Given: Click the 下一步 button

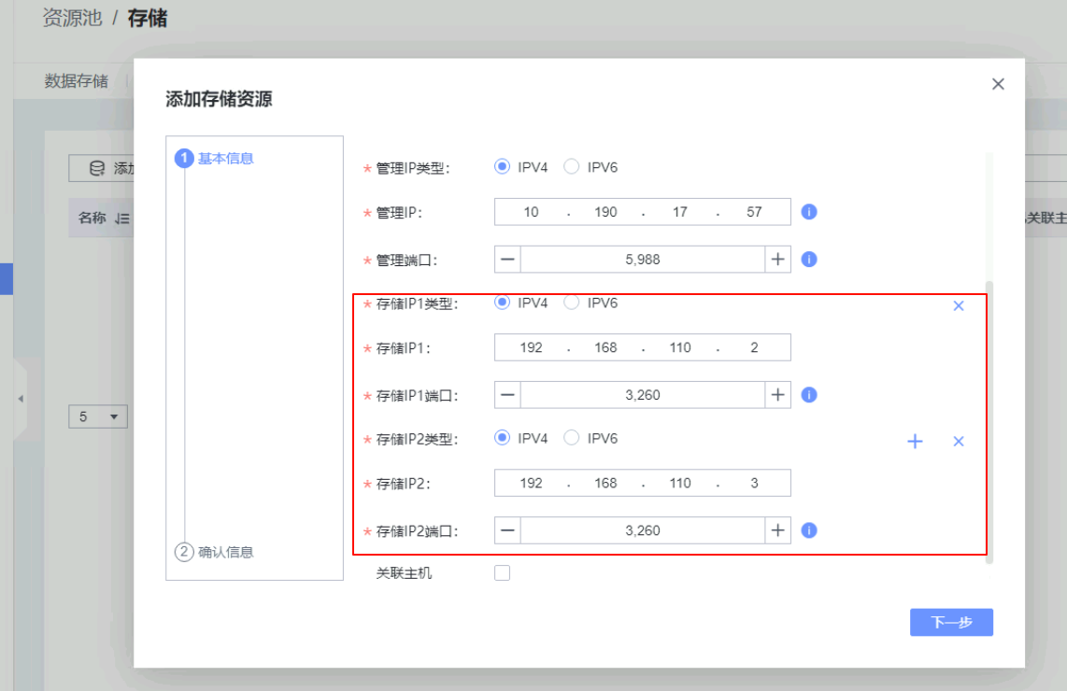Looking at the screenshot, I should (950, 623).
